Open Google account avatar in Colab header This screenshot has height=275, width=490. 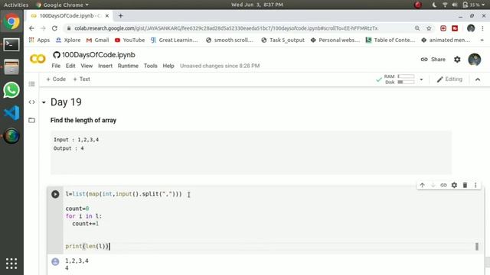click(x=475, y=60)
